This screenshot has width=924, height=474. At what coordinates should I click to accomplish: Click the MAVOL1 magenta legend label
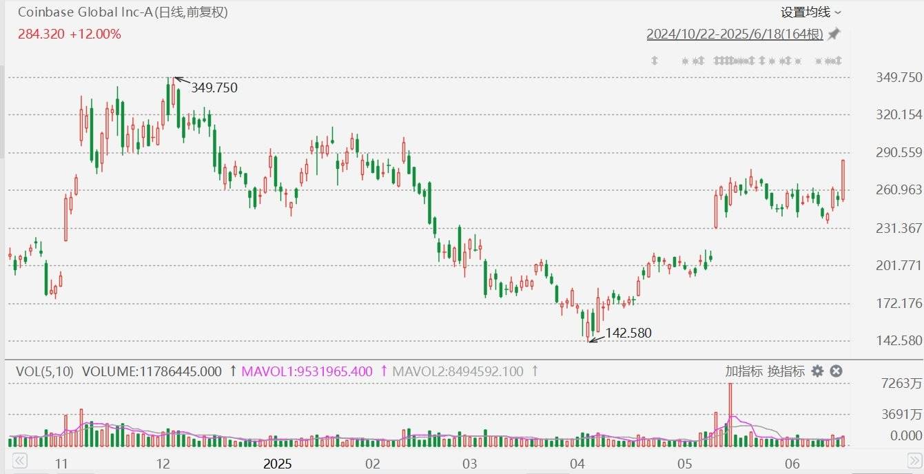tap(307, 371)
